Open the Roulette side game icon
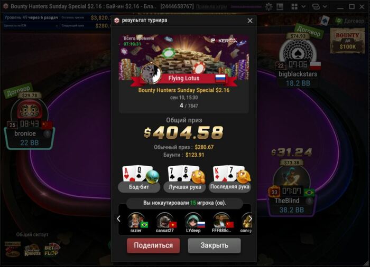Image resolution: width=370 pixels, height=267 pixels. [32, 251]
